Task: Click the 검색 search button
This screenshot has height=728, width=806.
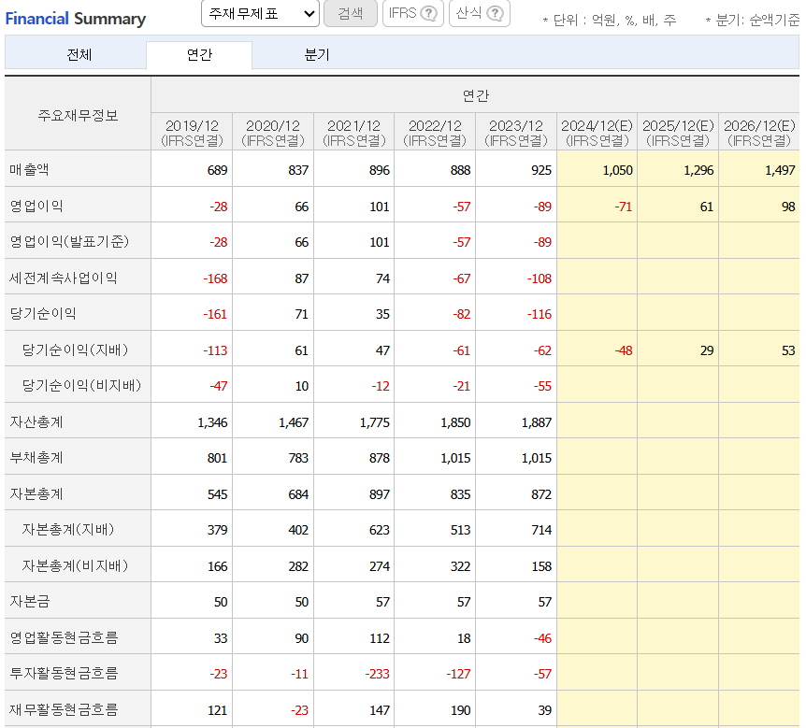Action: [x=351, y=14]
